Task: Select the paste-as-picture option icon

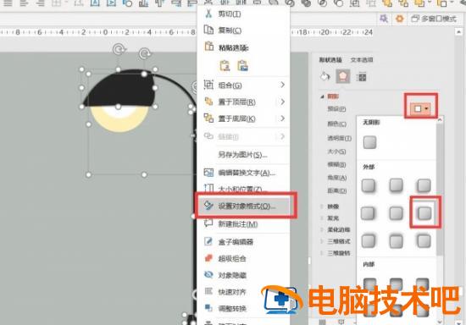Action: tap(243, 66)
